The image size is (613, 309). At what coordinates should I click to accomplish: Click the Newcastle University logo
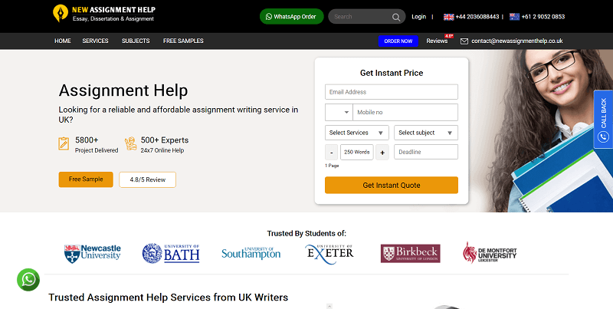tap(93, 252)
